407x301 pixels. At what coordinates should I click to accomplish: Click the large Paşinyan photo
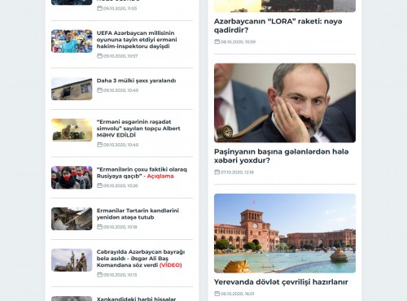(x=285, y=103)
